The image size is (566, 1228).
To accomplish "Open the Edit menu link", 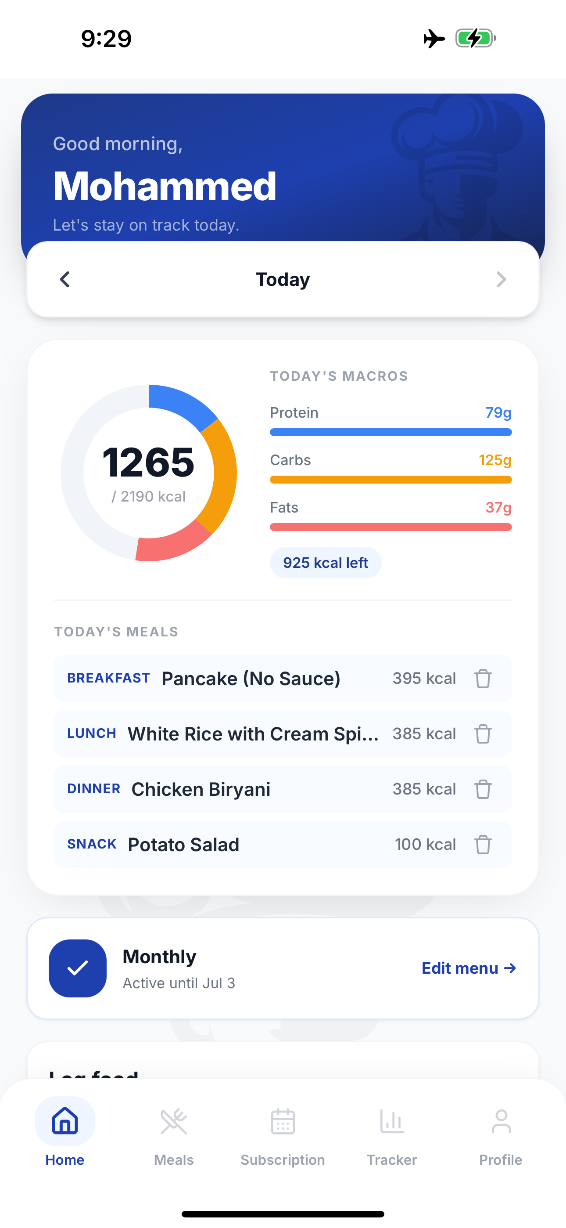I will pos(469,968).
